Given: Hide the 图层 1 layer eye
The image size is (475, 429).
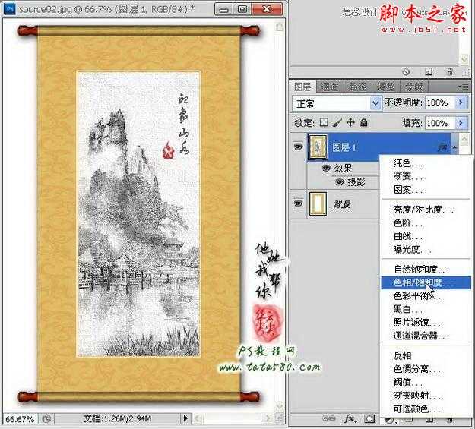Looking at the screenshot, I should [x=298, y=147].
